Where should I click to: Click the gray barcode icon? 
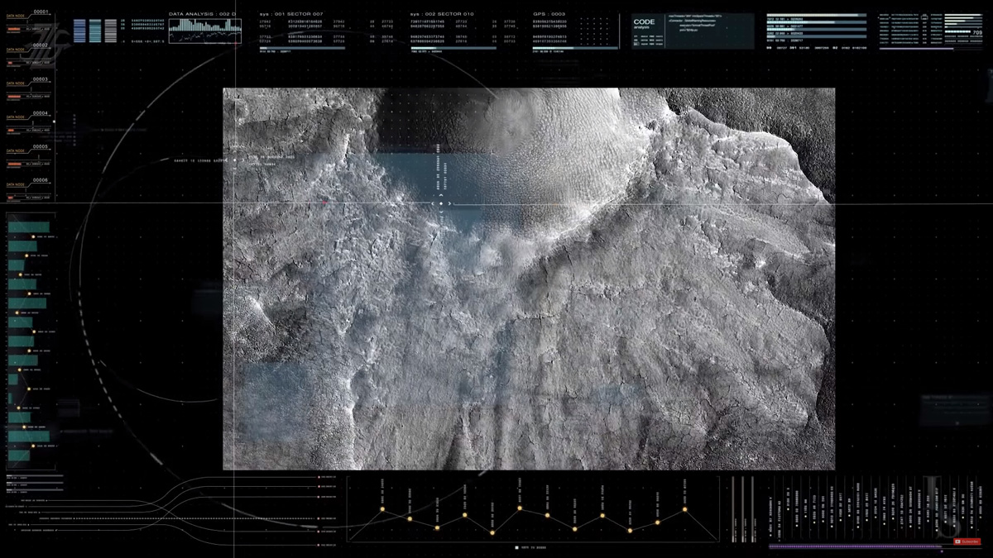(111, 31)
